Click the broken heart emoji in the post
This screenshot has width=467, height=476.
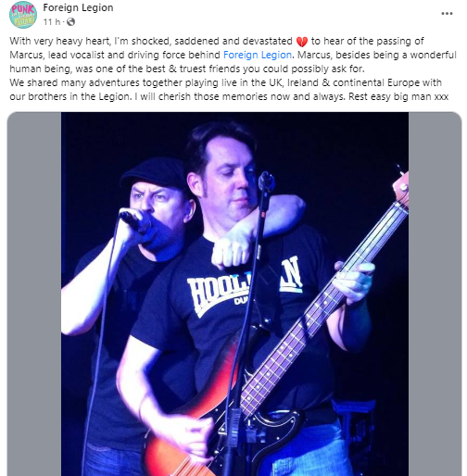(302, 42)
